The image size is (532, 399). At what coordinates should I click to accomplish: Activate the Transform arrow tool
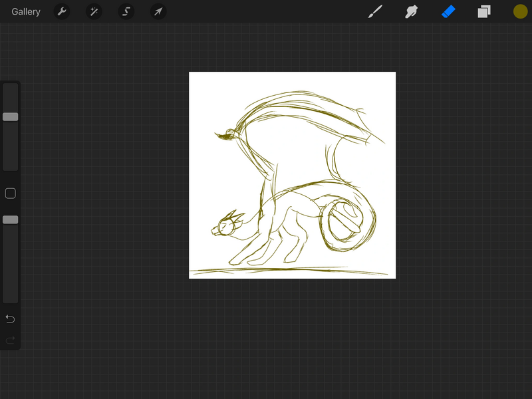158,12
